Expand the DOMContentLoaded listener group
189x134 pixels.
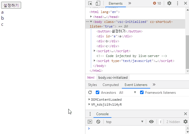tap(89, 99)
